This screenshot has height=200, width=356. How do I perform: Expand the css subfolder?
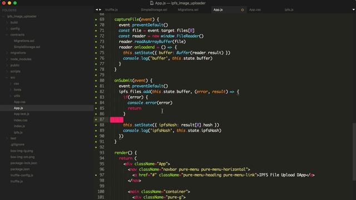point(11,83)
